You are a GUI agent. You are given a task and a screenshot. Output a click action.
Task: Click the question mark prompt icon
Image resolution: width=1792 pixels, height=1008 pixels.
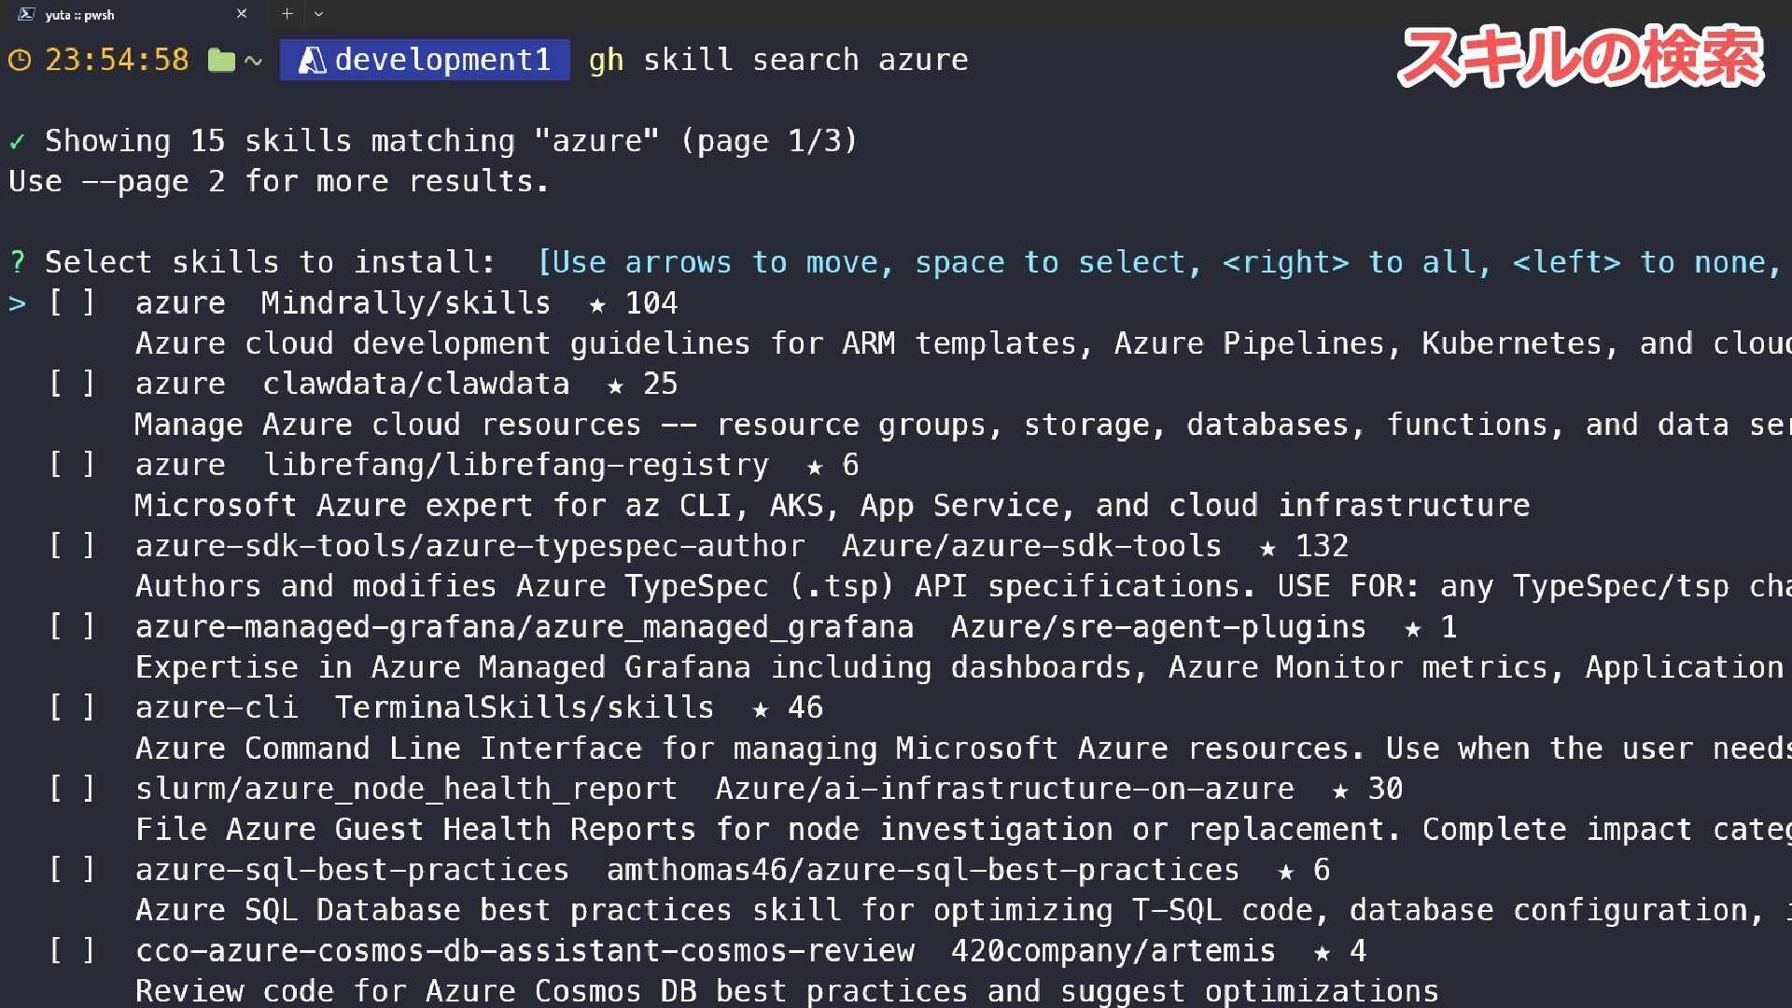coord(17,262)
